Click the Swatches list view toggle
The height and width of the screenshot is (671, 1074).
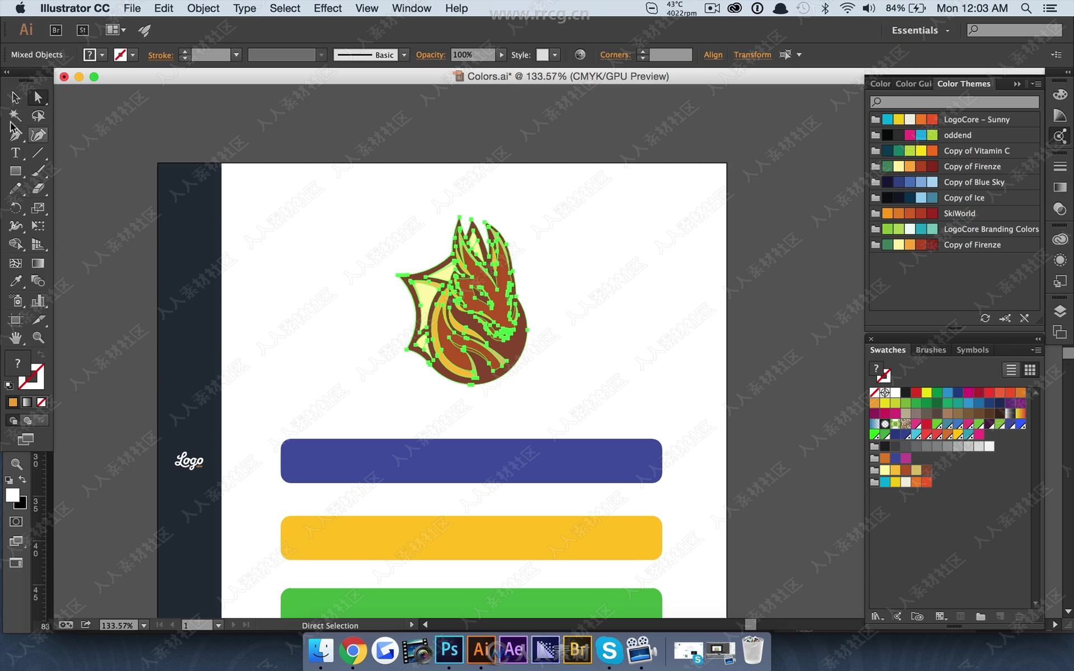(x=1011, y=370)
